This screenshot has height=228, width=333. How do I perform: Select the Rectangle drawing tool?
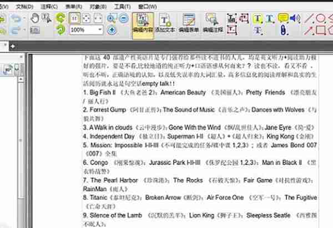[x=321, y=31]
